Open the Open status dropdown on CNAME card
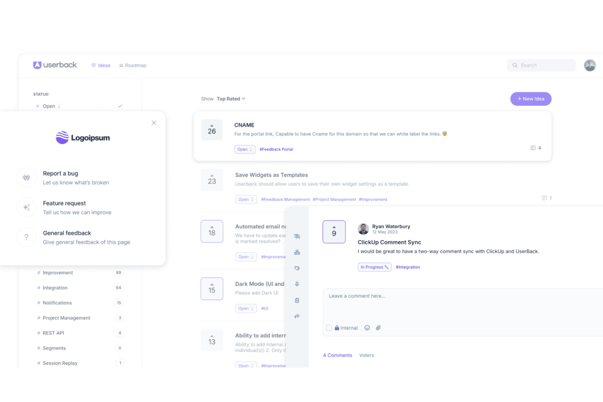 point(245,149)
